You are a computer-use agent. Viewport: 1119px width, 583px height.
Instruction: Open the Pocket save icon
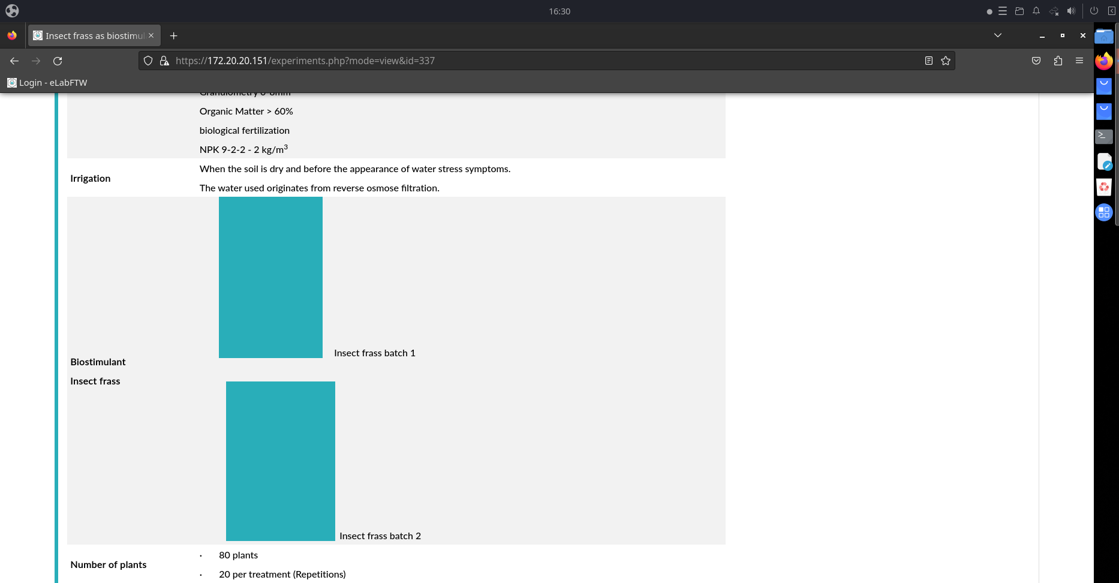pos(1036,61)
